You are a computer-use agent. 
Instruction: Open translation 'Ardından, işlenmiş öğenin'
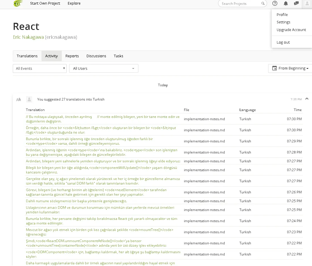pyautogui.click(x=101, y=153)
